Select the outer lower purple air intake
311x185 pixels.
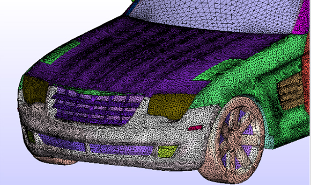(x=61, y=142)
